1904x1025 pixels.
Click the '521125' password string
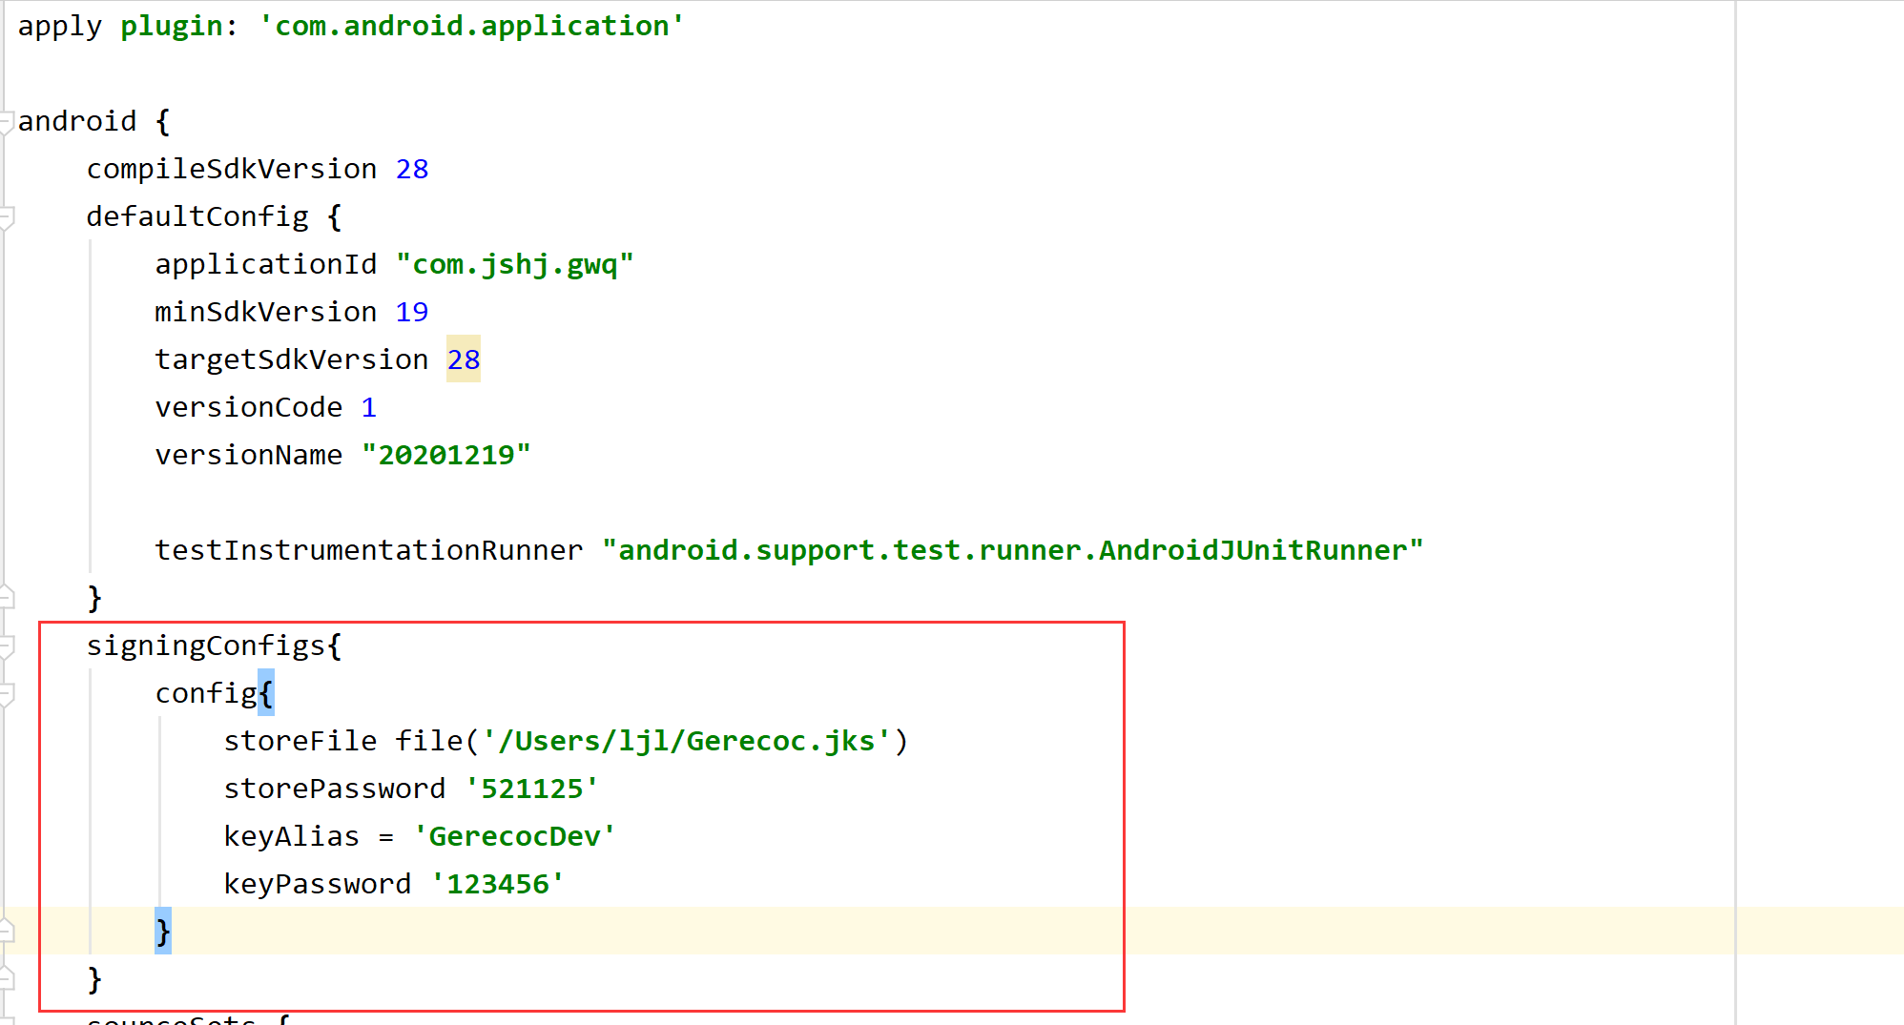[532, 789]
